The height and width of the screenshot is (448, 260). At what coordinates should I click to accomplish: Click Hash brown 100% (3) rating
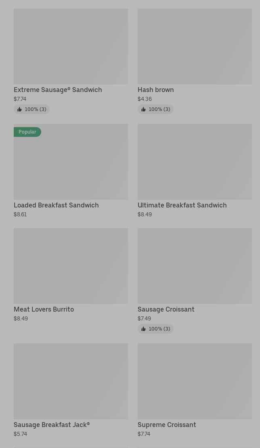pyautogui.click(x=159, y=109)
